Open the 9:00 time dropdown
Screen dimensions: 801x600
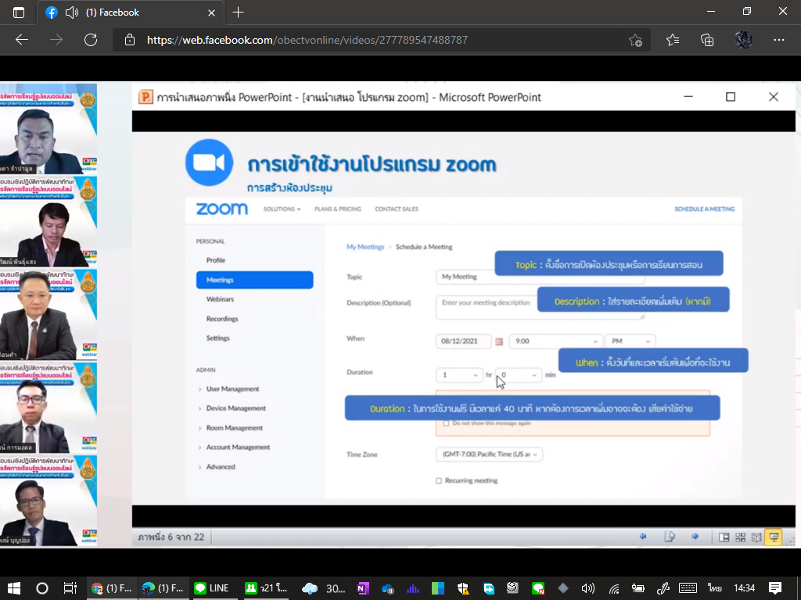pyautogui.click(x=556, y=341)
